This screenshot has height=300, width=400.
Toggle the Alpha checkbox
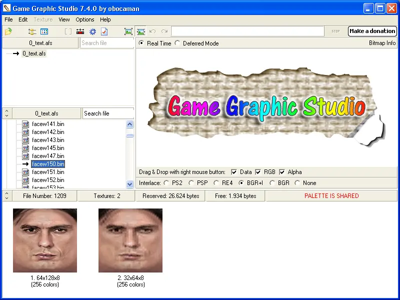click(282, 172)
